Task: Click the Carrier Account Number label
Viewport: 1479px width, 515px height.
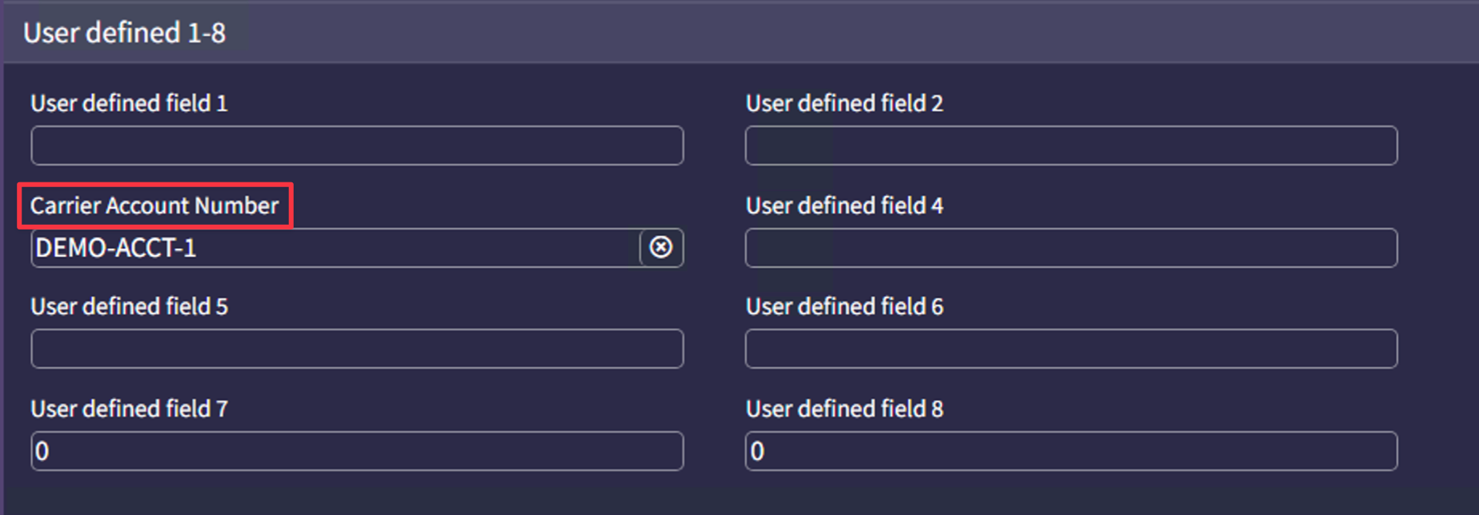Action: click(x=154, y=206)
